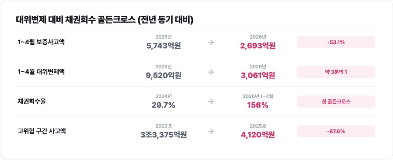The height and width of the screenshot is (160, 393).
Task: Click the 2,693억원 red value
Action: [258, 46]
